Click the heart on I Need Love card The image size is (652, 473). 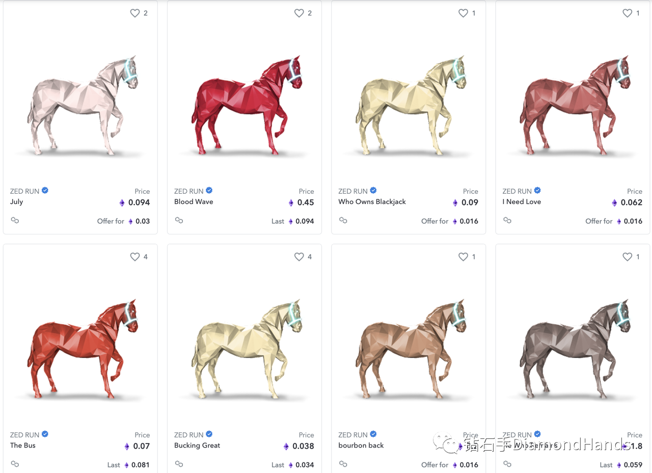627,13
